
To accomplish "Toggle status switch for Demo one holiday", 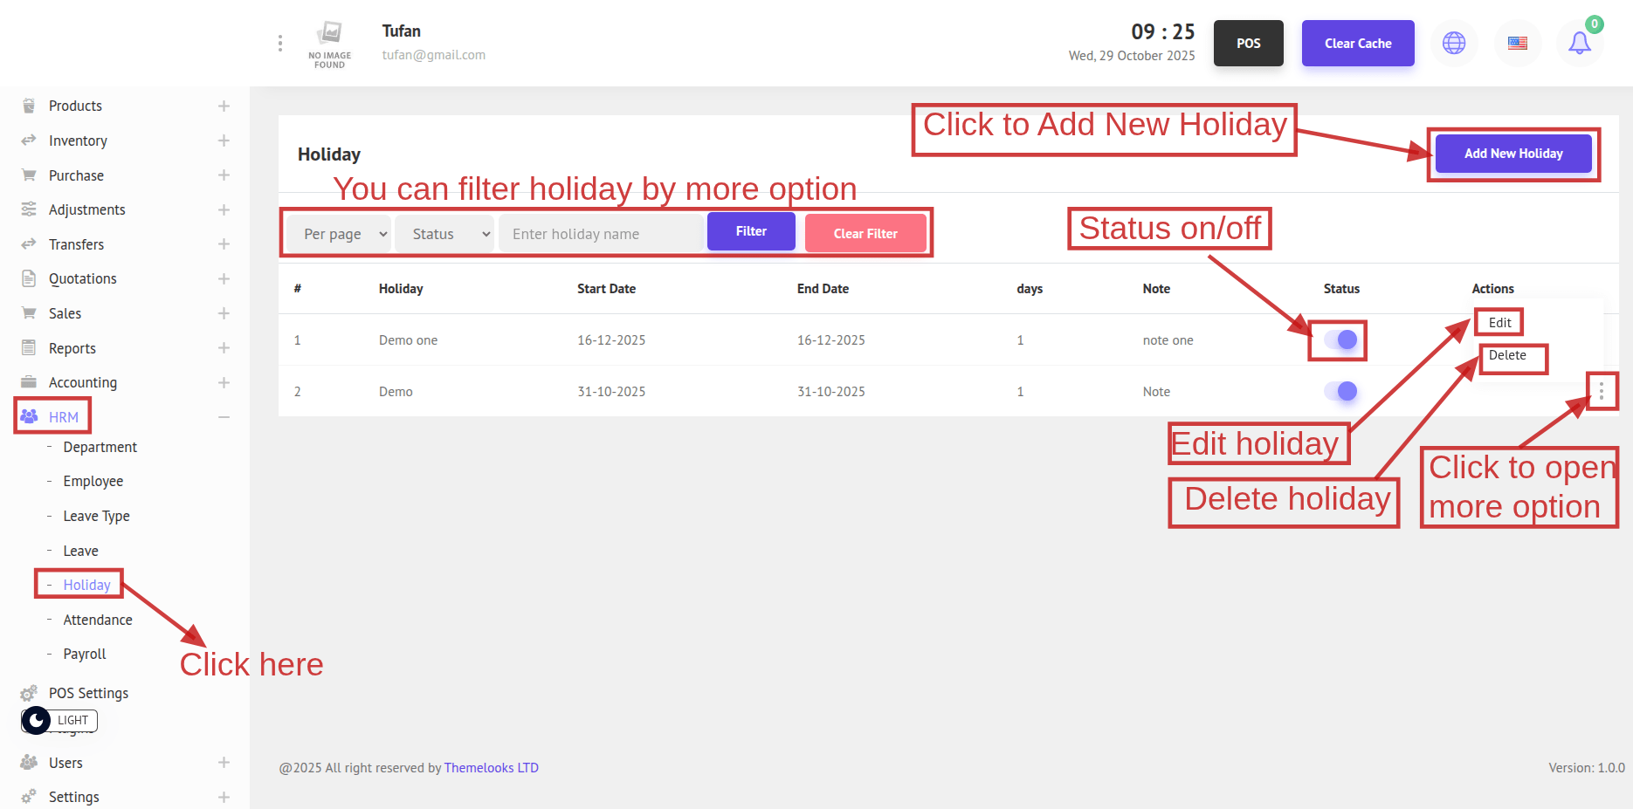I will coord(1340,339).
